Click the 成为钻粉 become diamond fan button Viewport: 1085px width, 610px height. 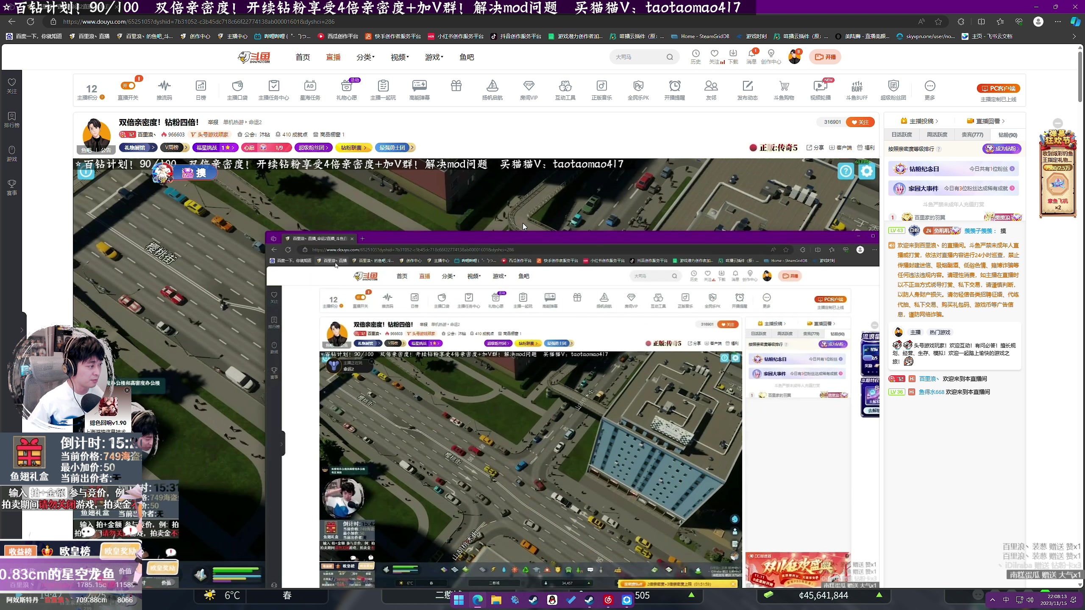click(x=1002, y=149)
